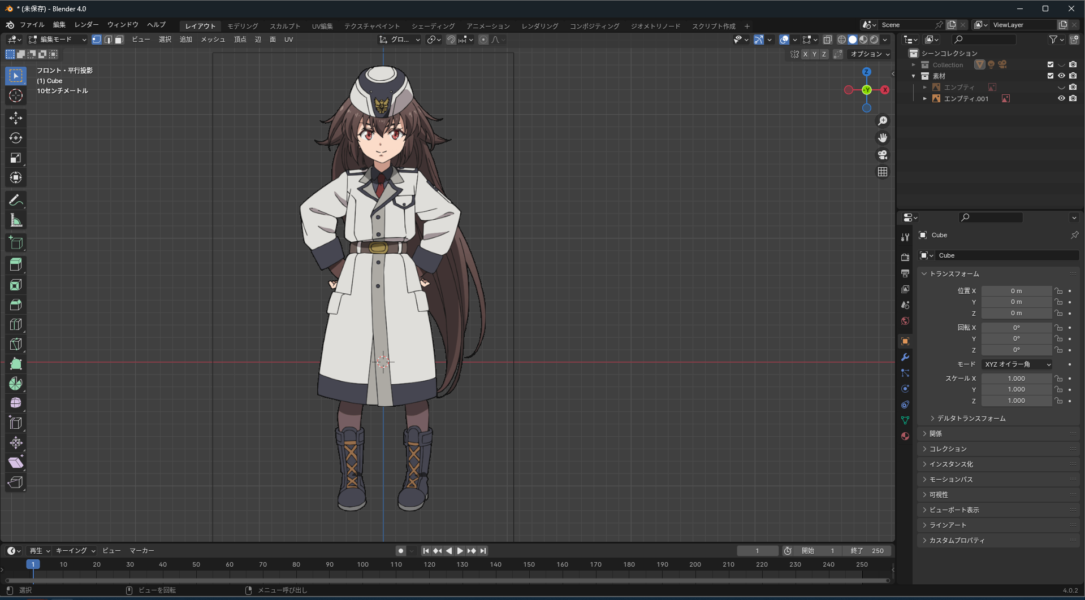The image size is (1085, 600).
Task: Select the Shear tool
Action: [16, 463]
